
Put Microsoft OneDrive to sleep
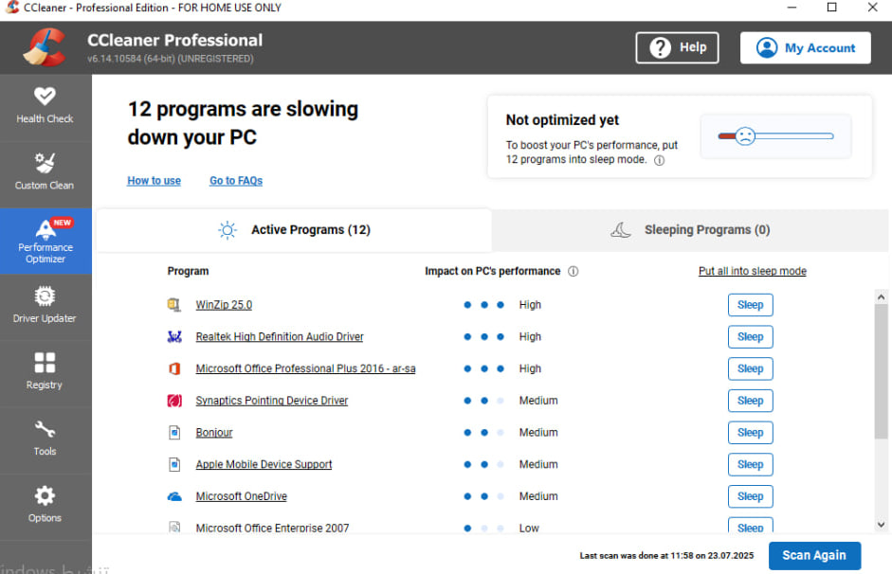tap(751, 496)
